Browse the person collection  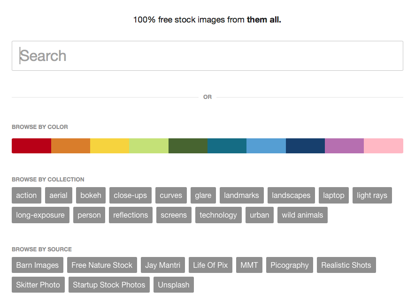[89, 215]
